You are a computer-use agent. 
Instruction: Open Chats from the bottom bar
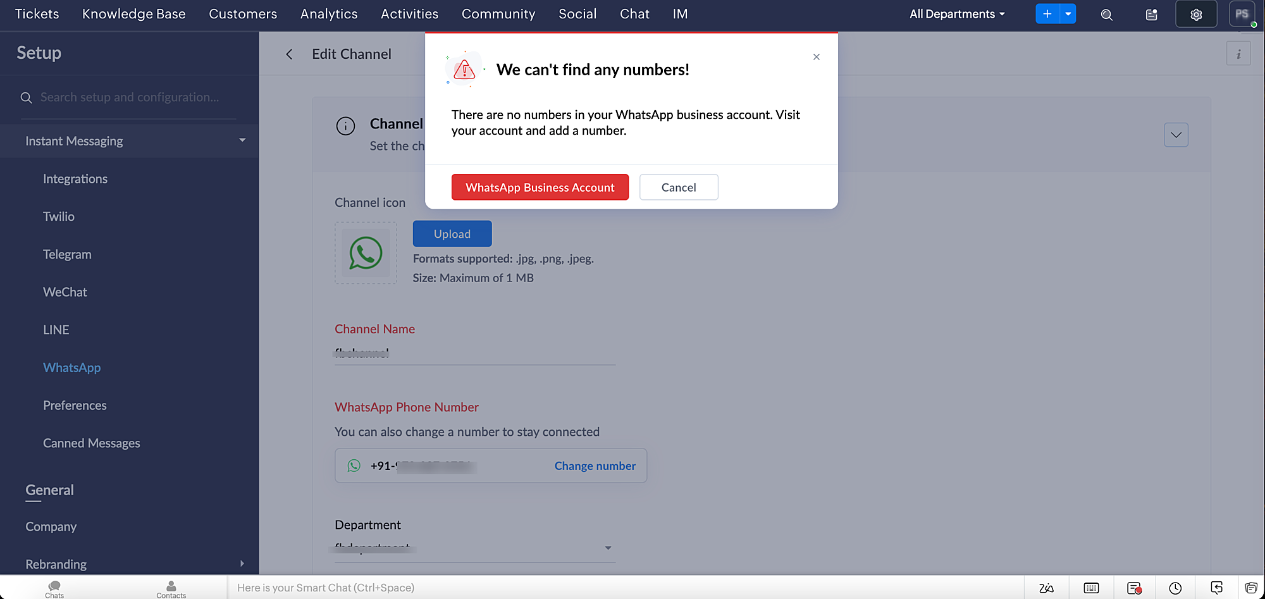tap(54, 590)
